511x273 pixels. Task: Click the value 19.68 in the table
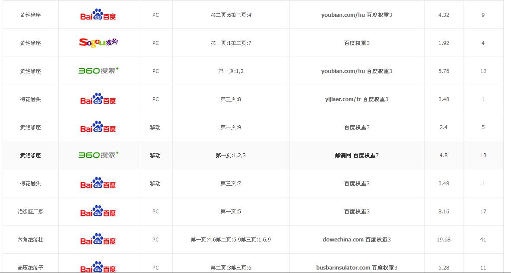tap(444, 240)
